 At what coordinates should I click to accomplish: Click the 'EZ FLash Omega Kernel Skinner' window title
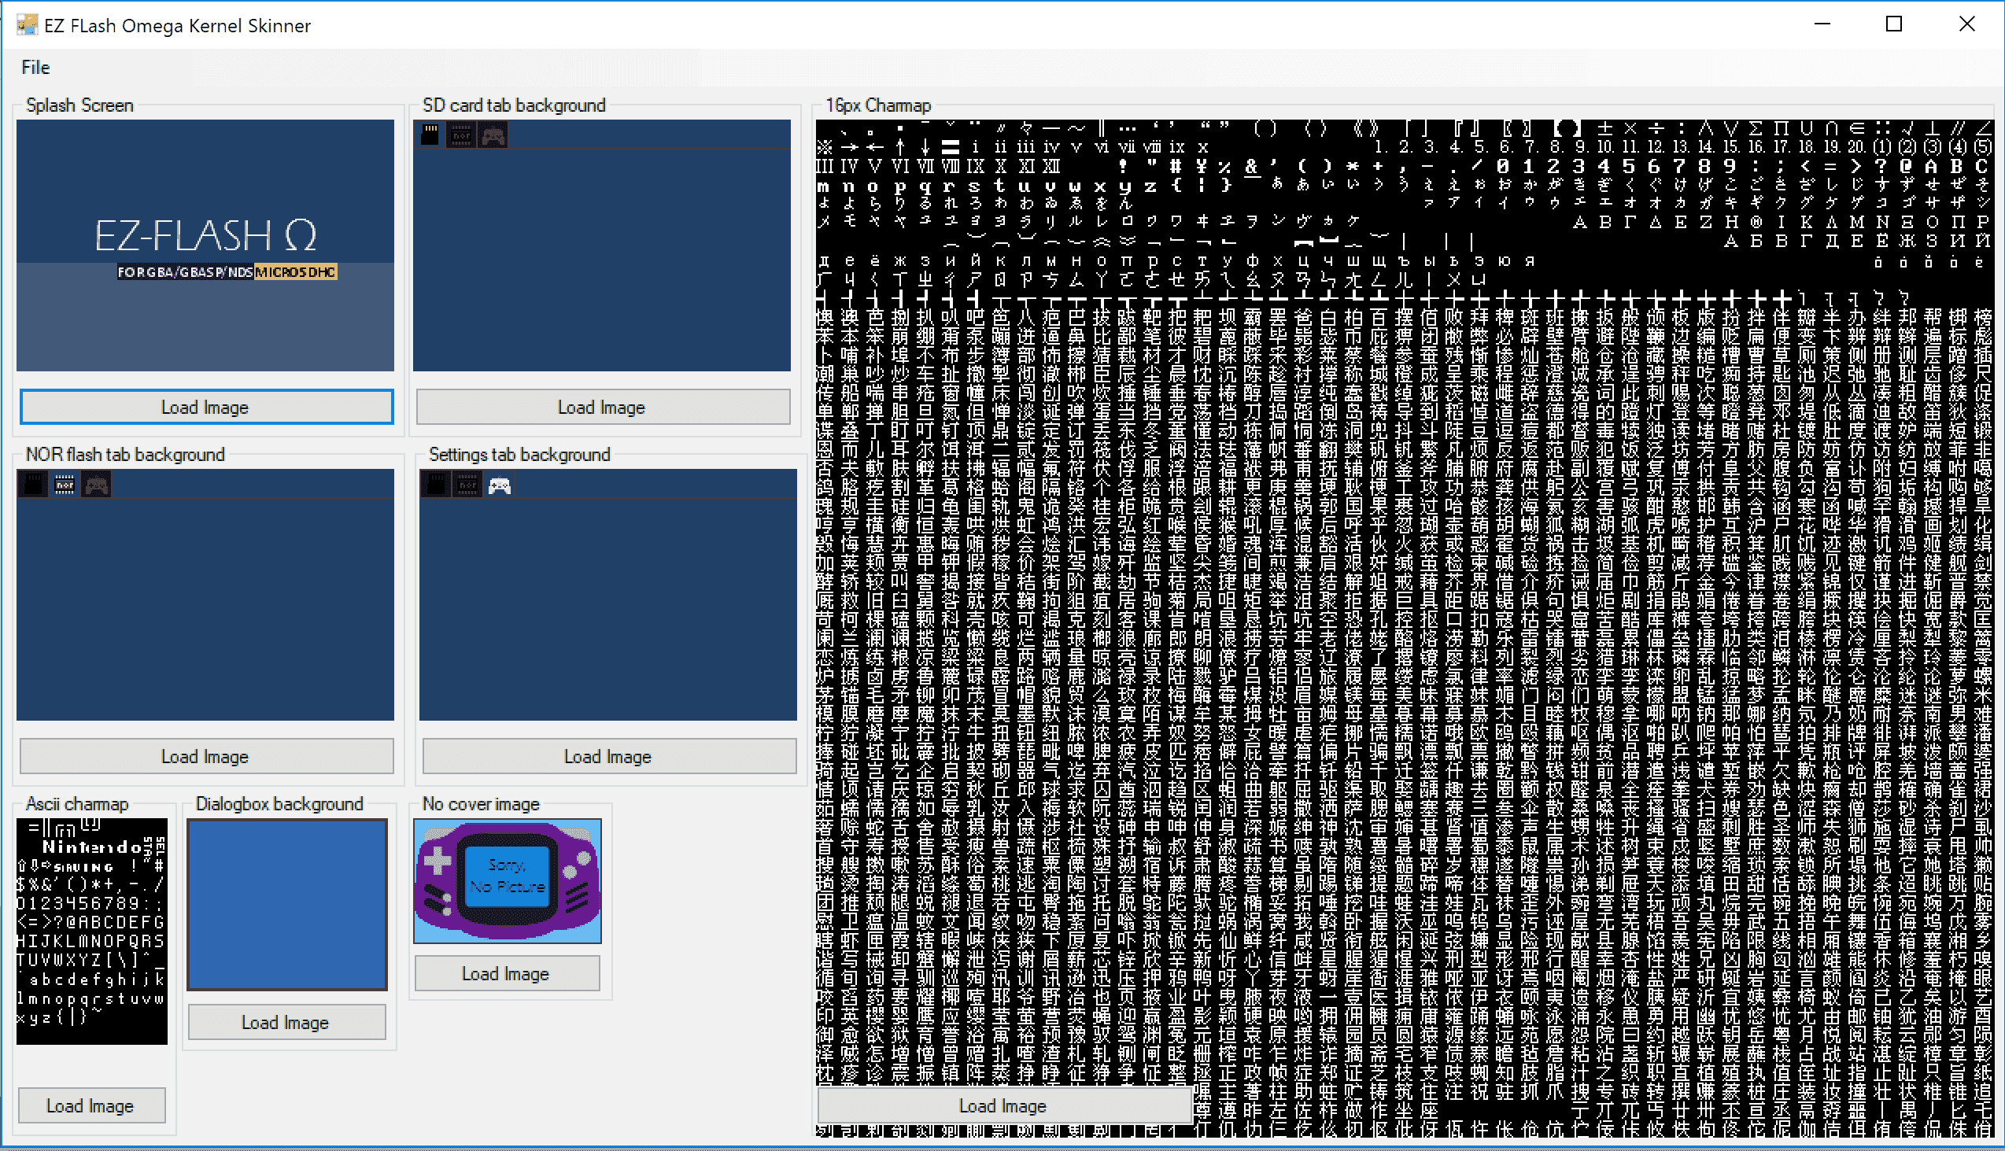pyautogui.click(x=177, y=25)
